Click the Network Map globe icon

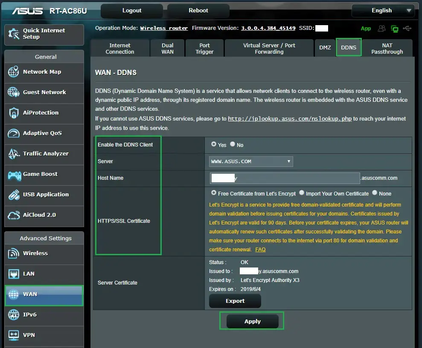(14, 72)
